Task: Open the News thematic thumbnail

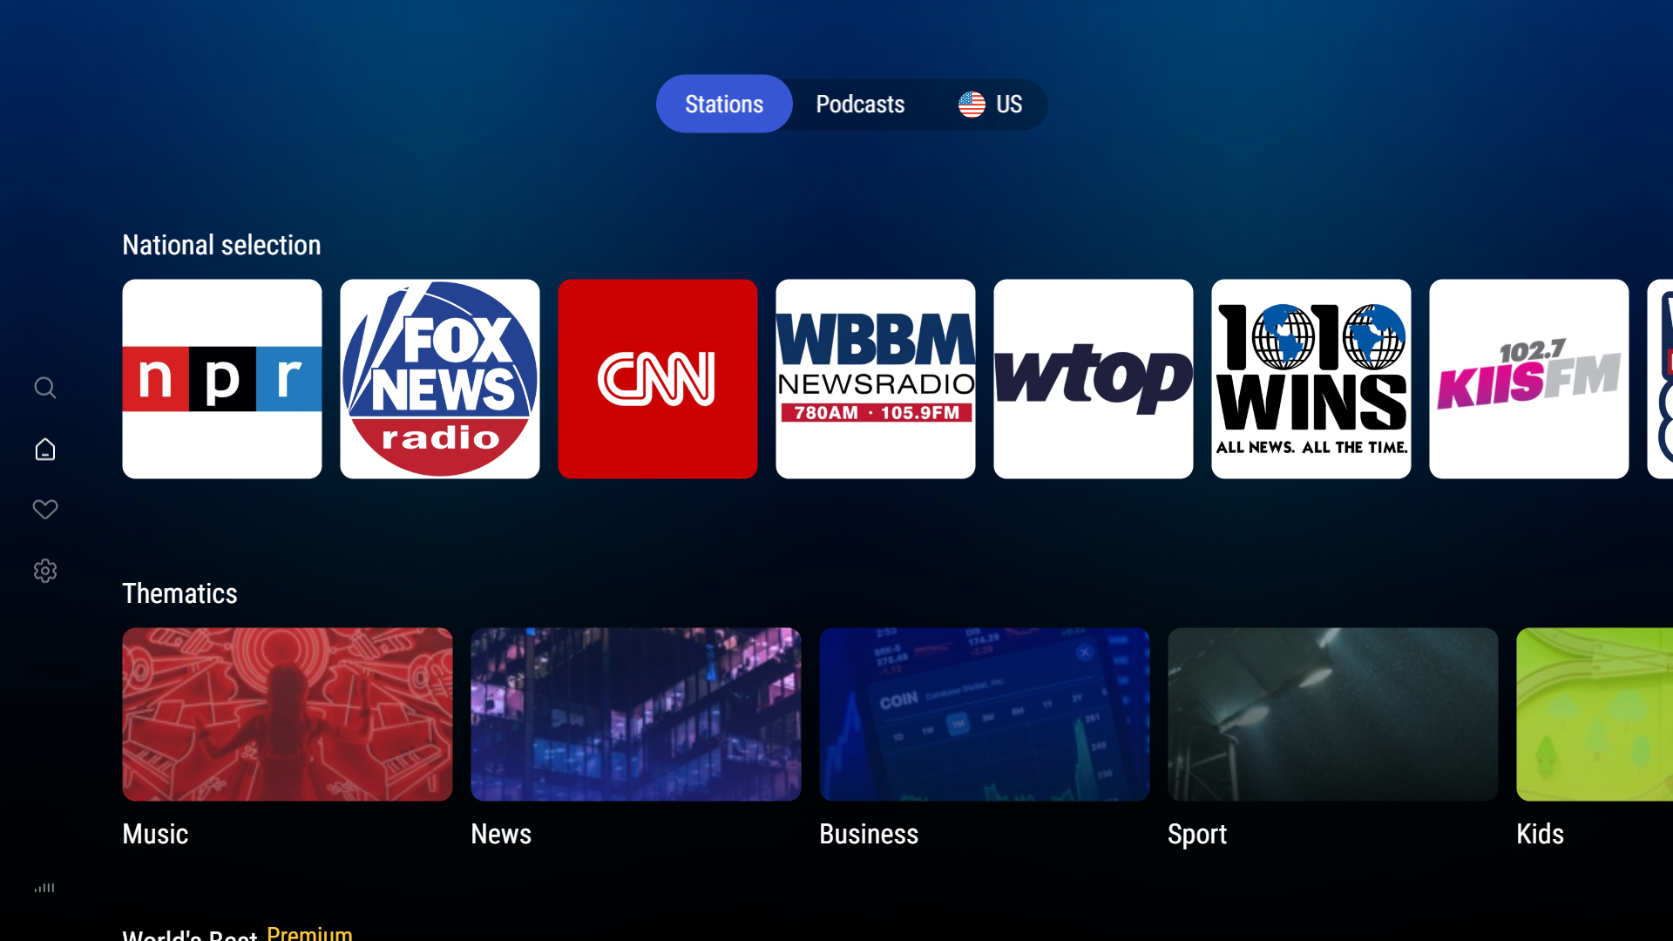Action: [636, 714]
